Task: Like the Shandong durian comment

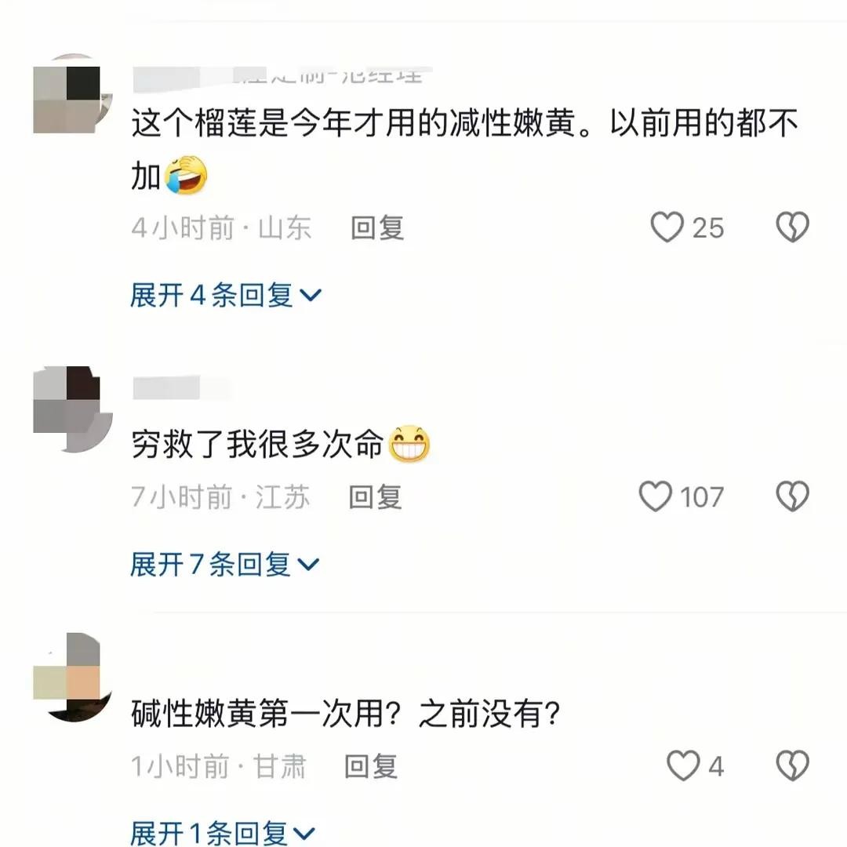Action: pos(667,227)
